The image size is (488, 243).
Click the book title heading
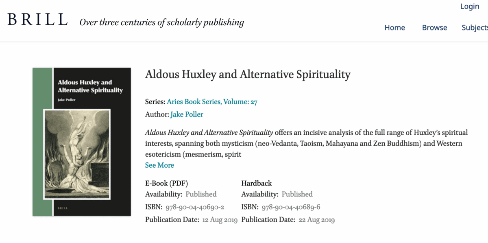pyautogui.click(x=248, y=74)
